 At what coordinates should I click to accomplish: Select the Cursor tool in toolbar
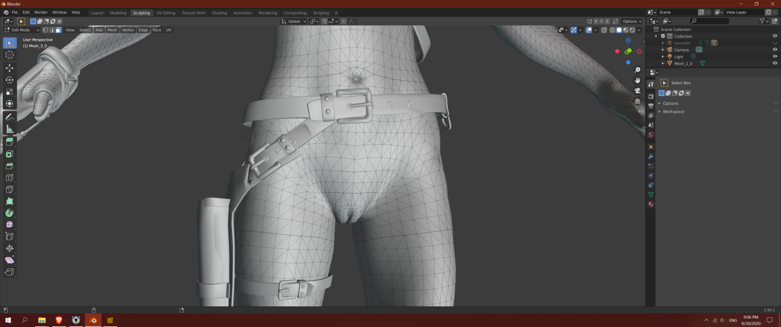(x=9, y=55)
